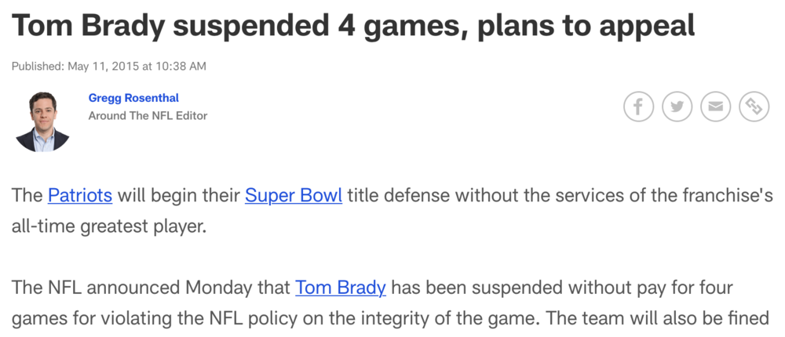The width and height of the screenshot is (785, 337).
Task: Open the Patriots team link
Action: (x=80, y=195)
